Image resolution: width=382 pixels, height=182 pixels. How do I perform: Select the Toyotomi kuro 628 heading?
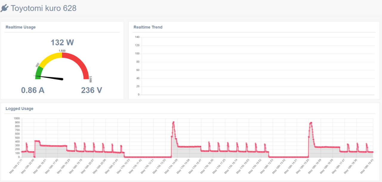point(44,8)
